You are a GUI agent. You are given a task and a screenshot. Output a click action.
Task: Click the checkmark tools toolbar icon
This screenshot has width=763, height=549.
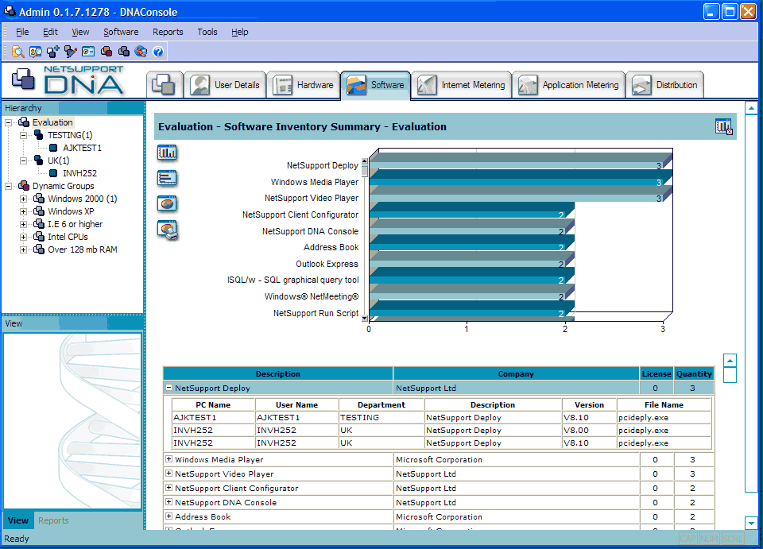71,52
